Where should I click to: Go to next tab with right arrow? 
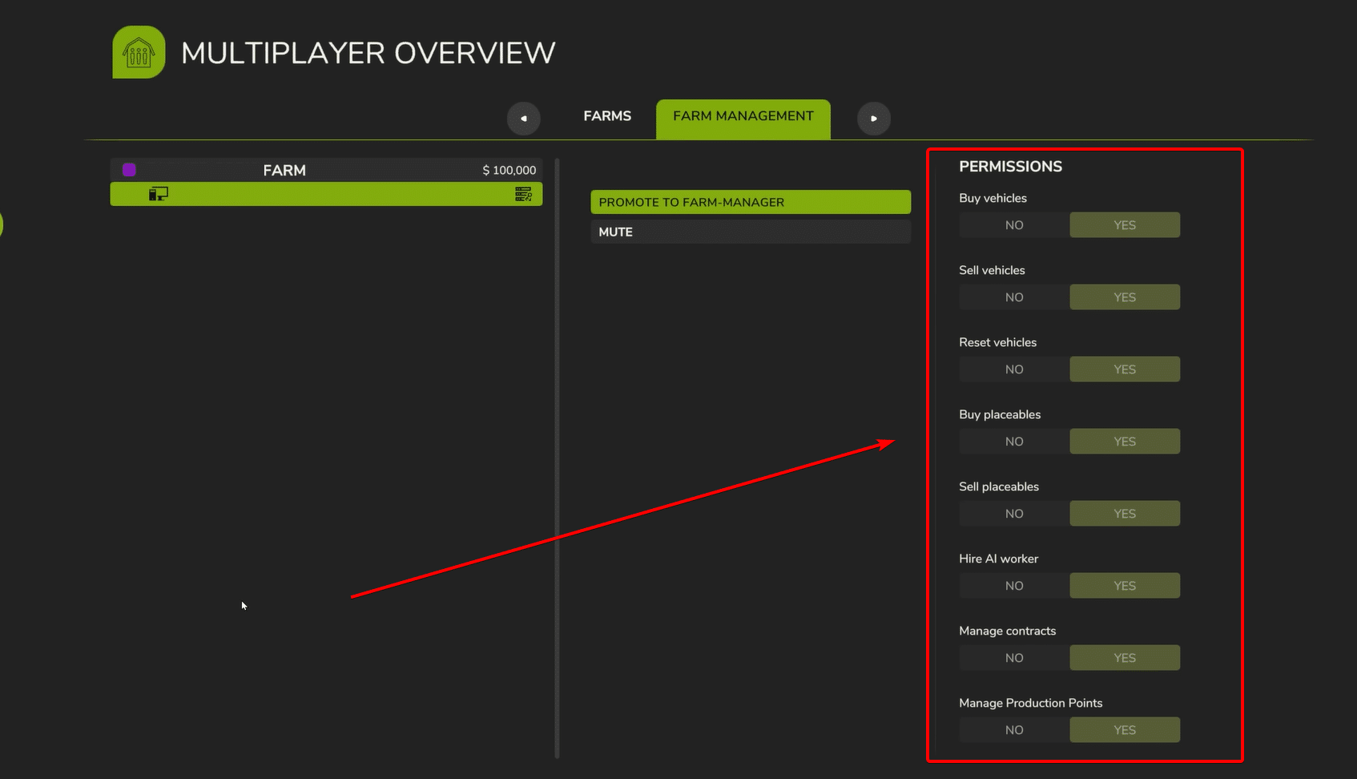(874, 119)
